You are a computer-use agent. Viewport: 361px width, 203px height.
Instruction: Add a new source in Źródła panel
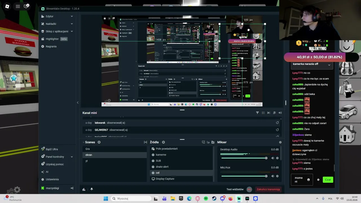click(163, 142)
